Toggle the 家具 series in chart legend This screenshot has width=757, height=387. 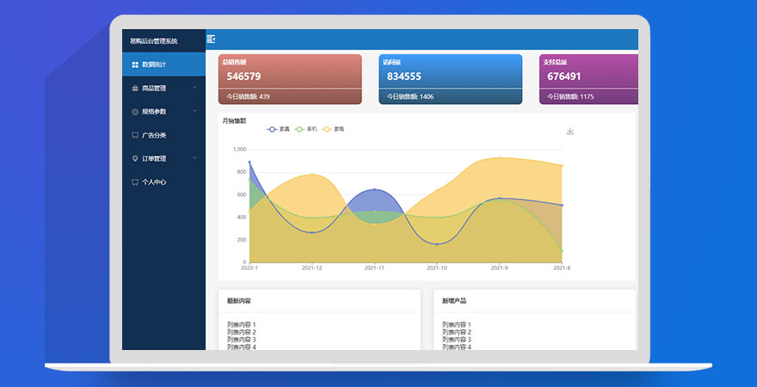click(x=278, y=129)
